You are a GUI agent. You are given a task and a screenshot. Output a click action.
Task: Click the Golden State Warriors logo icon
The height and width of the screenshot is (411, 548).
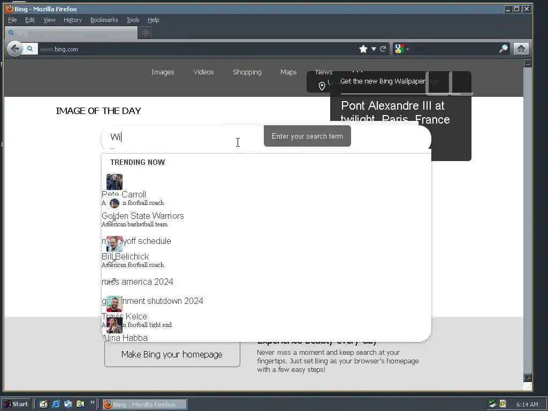(x=115, y=203)
